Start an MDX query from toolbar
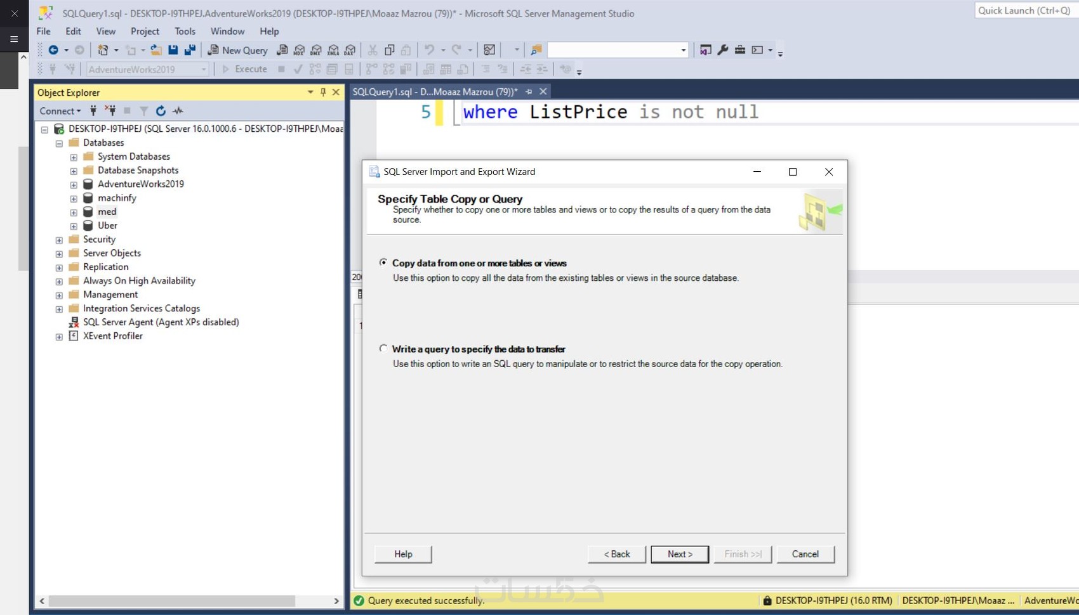Image resolution: width=1079 pixels, height=615 pixels. (299, 50)
